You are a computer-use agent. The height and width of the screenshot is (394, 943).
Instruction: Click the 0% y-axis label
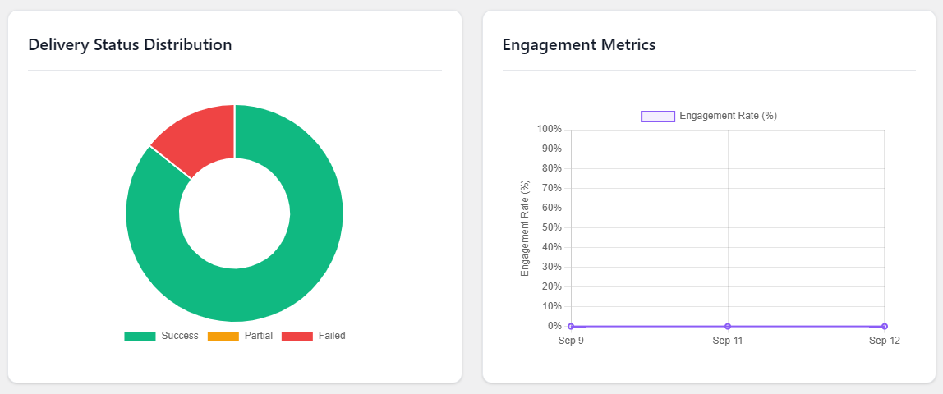pyautogui.click(x=554, y=326)
